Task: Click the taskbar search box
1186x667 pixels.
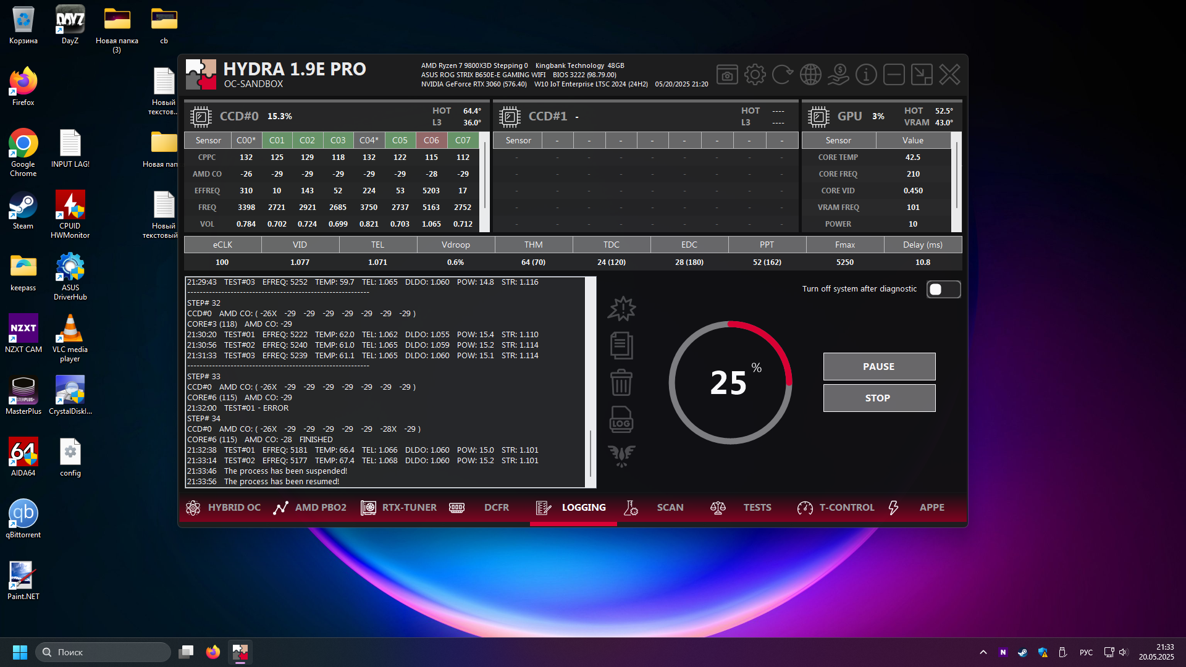Action: point(103,652)
